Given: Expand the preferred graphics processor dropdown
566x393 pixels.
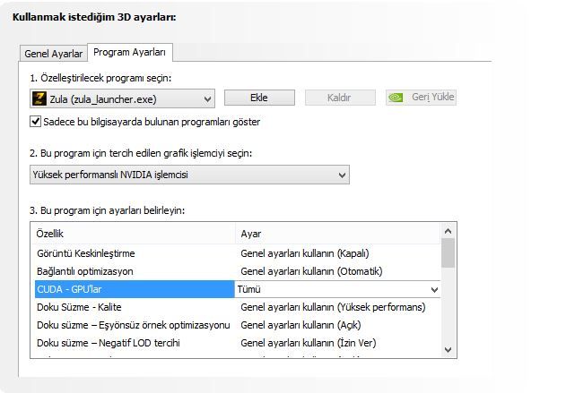Looking at the screenshot, I should point(342,175).
